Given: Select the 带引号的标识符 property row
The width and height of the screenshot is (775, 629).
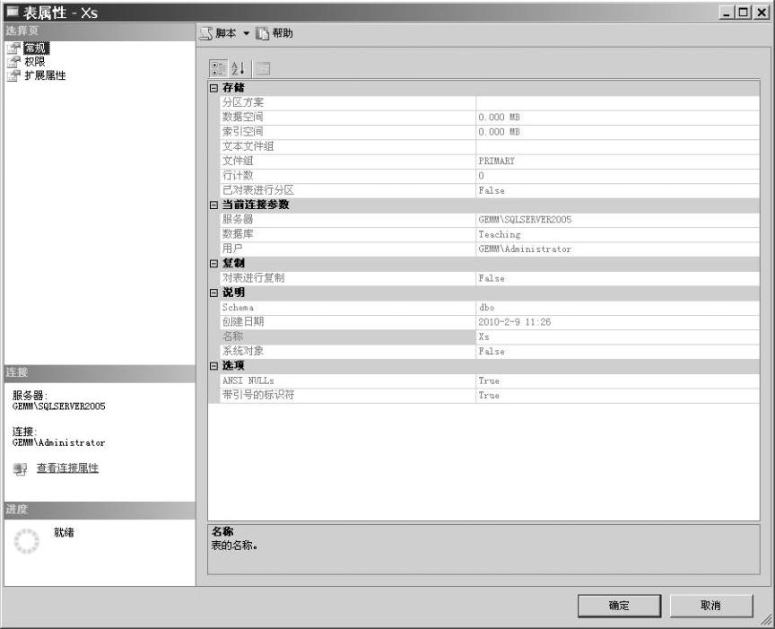Looking at the screenshot, I should pos(490,395).
